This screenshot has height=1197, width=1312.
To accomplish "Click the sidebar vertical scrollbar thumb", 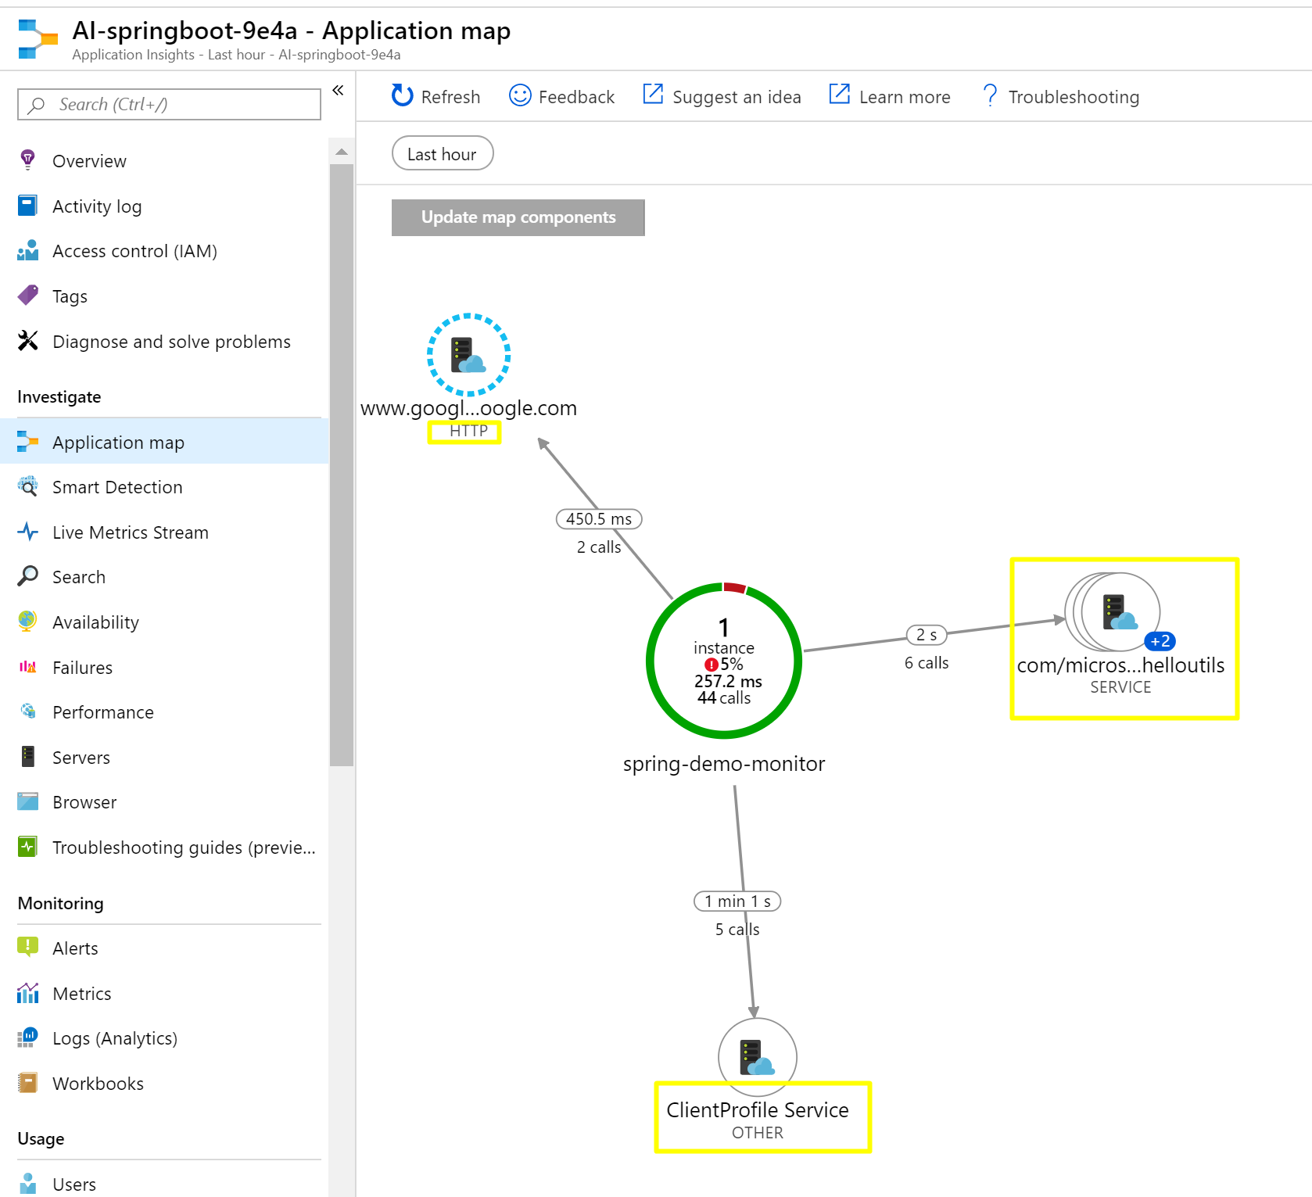I will (342, 465).
